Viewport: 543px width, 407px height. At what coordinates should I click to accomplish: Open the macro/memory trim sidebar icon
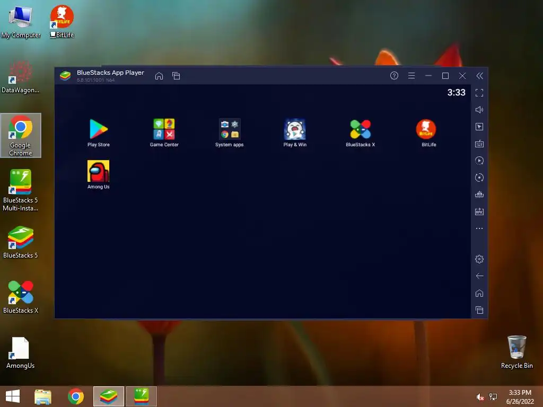(x=479, y=194)
